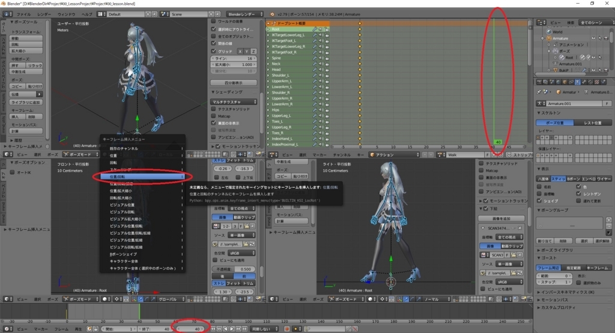Click the 不透明度 0.500 slider
Viewport: 615px width, 333px height.
234,269
